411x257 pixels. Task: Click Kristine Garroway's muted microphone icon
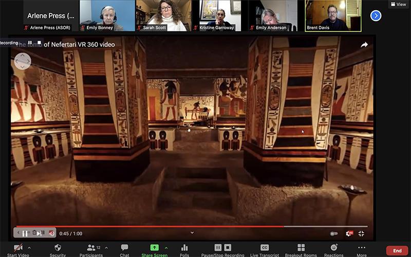tap(196, 28)
